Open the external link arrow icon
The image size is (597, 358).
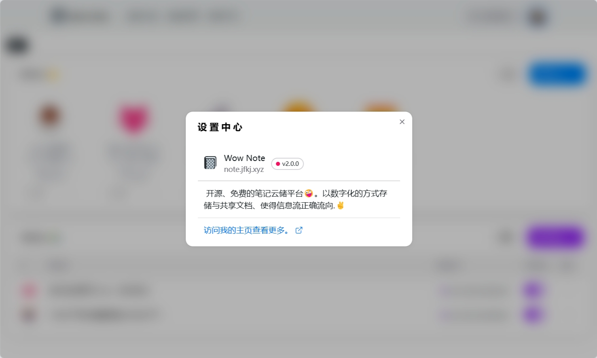(x=299, y=230)
